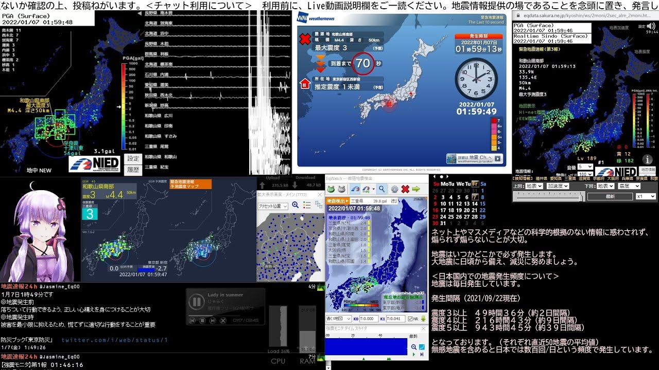The width and height of the screenshot is (659, 370).
Task: Click the EXP icon in EqWatch toolbar
Action: tap(331, 189)
